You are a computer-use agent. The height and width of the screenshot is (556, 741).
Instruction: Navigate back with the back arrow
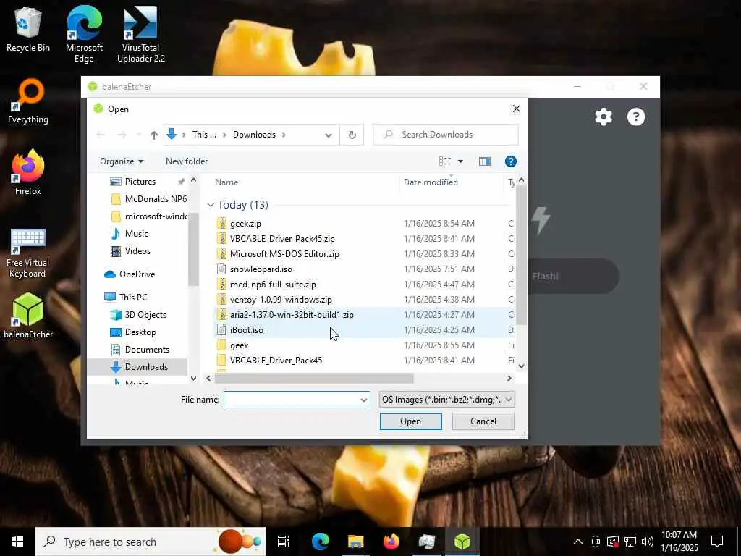click(101, 135)
